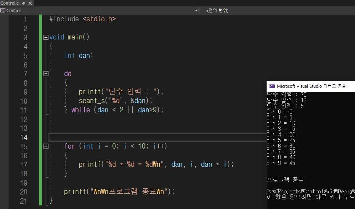The image size is (355, 209).
Task: Click the 'do' keyword
Action: click(68, 74)
